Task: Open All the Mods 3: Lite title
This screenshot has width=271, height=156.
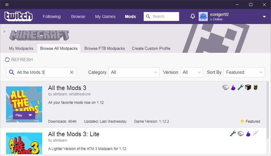Action: click(x=74, y=134)
